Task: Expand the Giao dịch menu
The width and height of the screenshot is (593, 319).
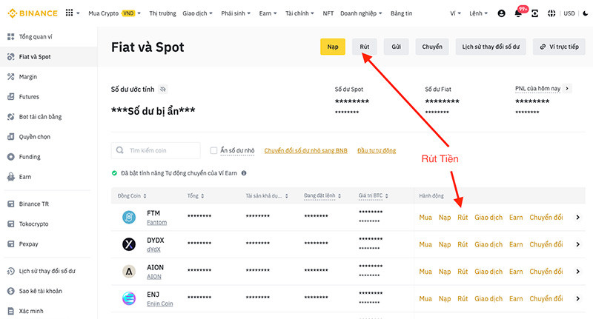Action: click(x=197, y=13)
